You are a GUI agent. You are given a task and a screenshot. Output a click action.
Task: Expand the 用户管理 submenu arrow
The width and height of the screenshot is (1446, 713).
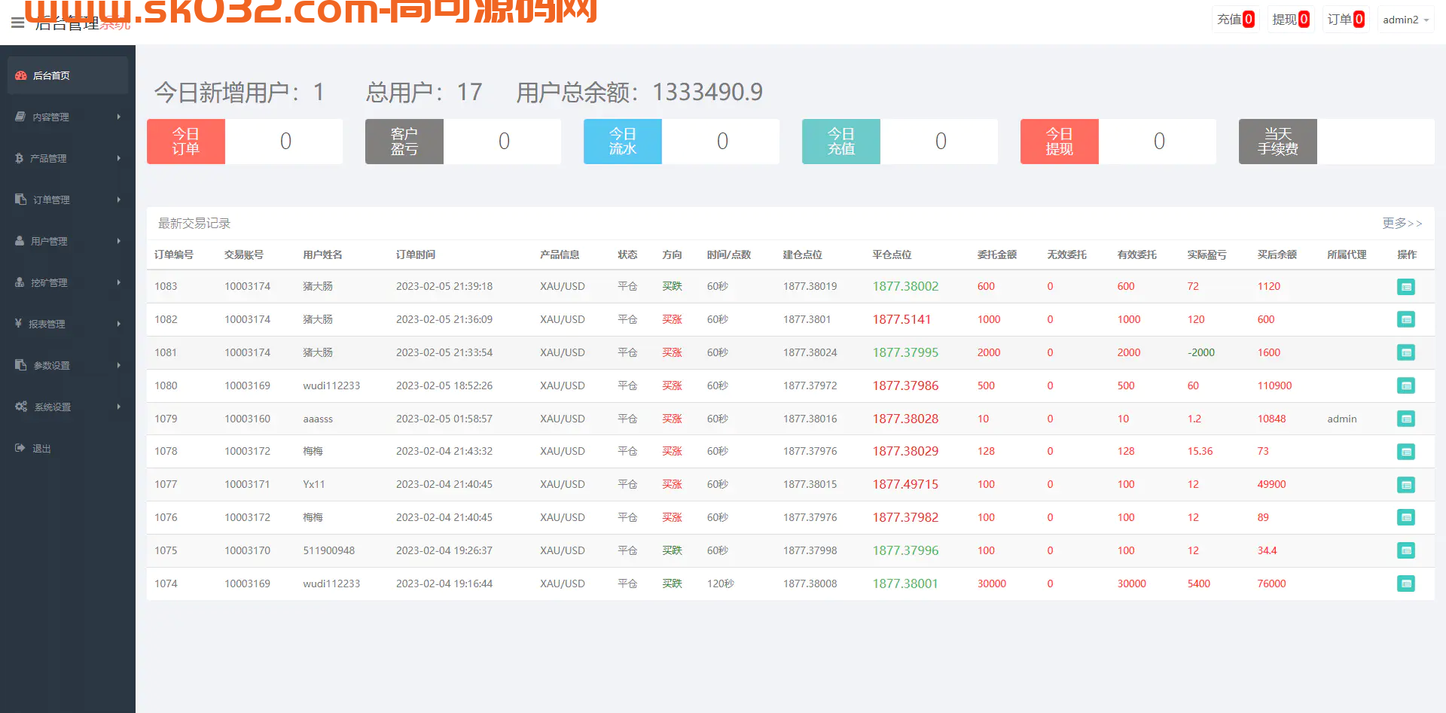(x=119, y=241)
